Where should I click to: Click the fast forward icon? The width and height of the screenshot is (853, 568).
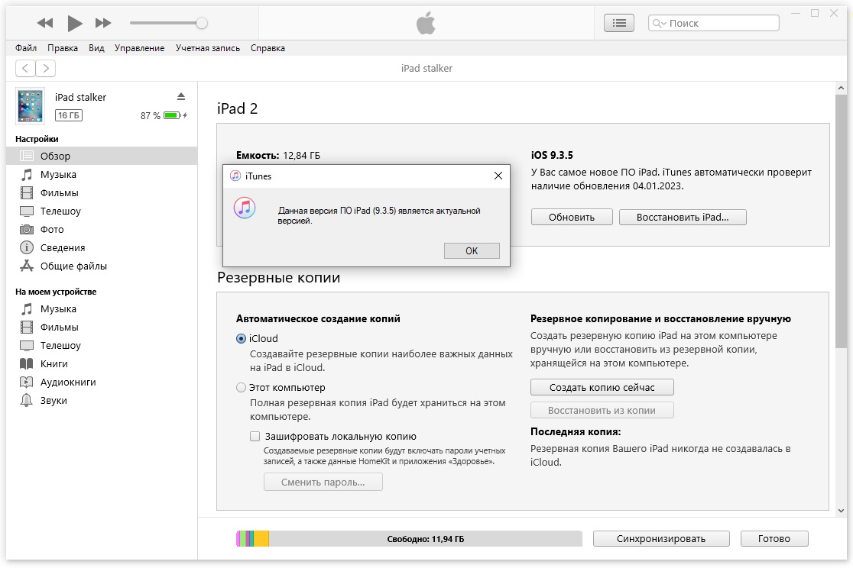click(103, 24)
